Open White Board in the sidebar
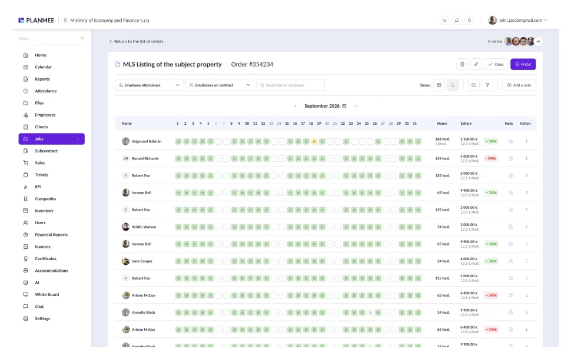 click(47, 294)
